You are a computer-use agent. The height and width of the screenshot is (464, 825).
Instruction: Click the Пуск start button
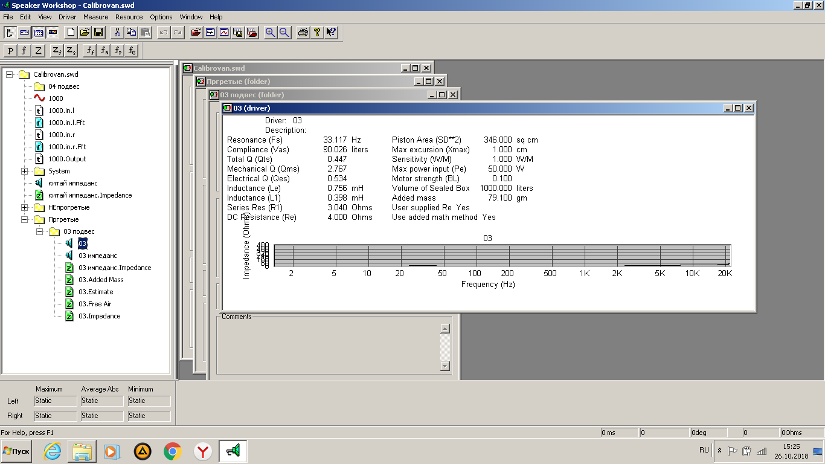tap(16, 451)
